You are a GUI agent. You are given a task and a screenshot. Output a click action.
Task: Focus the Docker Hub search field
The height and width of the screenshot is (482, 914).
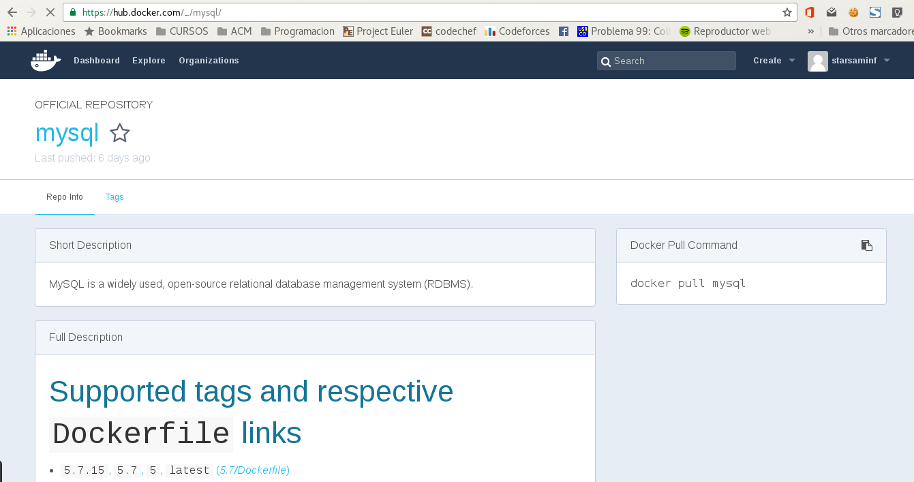667,61
